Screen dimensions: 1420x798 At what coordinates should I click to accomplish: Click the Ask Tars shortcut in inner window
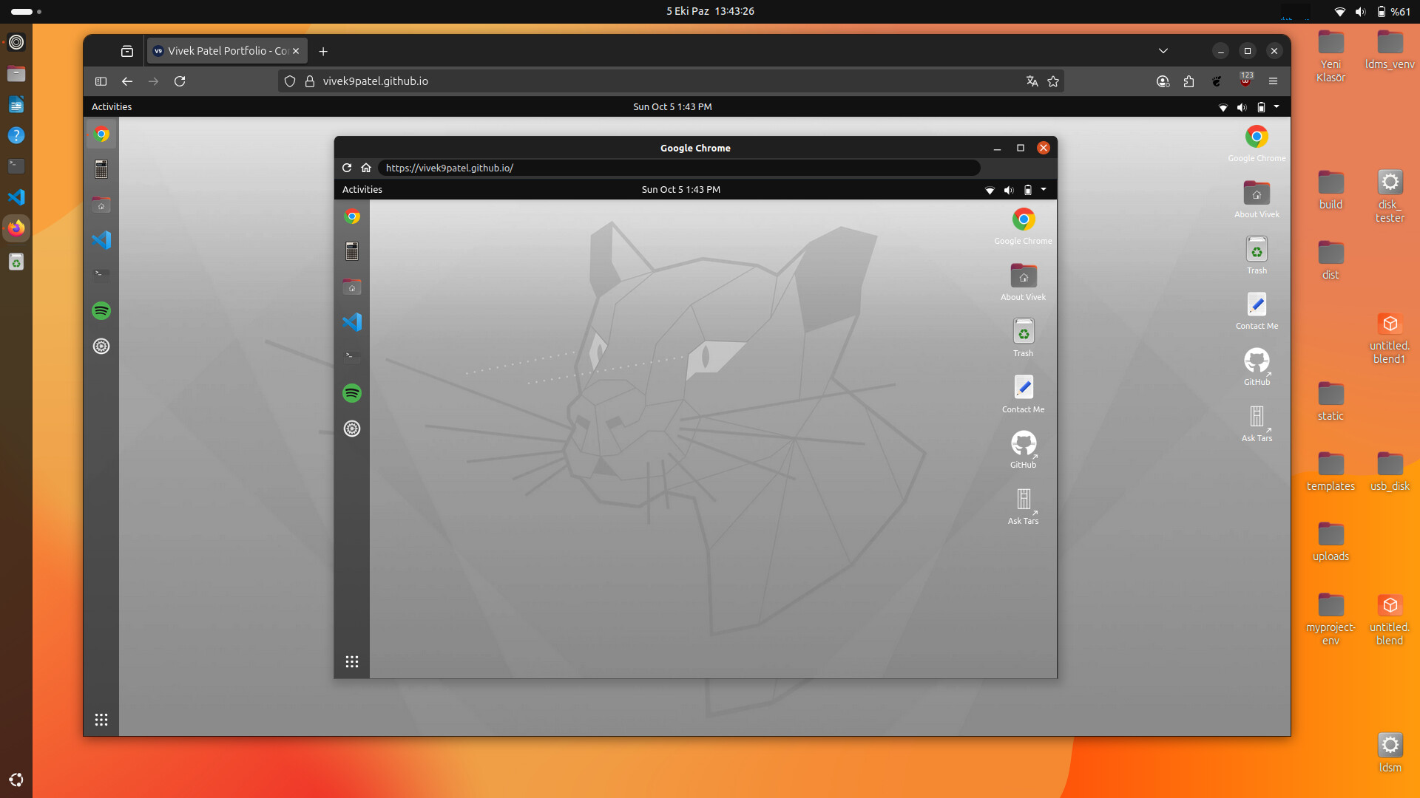pyautogui.click(x=1023, y=505)
